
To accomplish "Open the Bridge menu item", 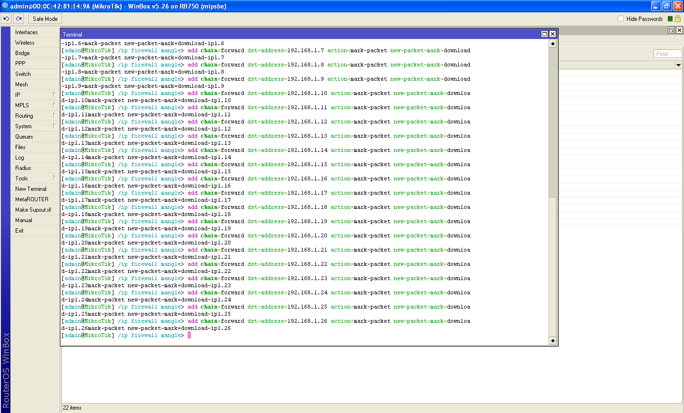I will coord(22,53).
